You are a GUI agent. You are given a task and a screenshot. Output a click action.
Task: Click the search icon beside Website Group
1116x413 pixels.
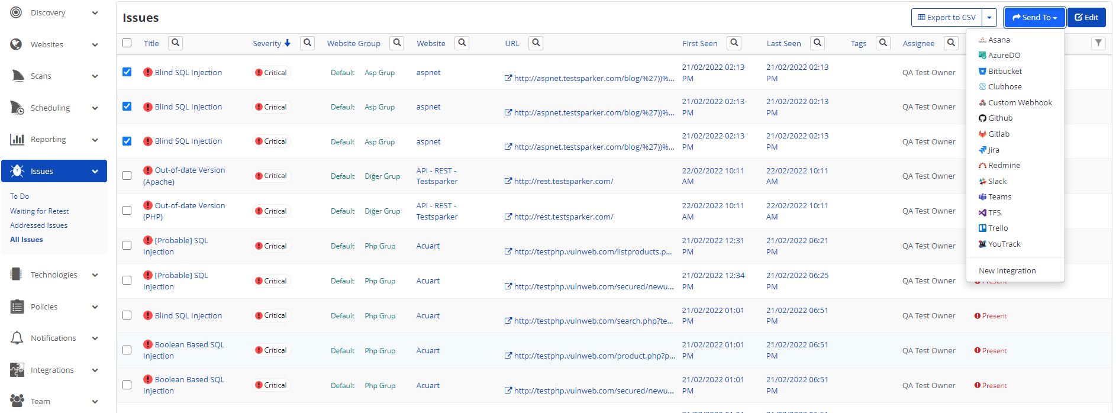[x=397, y=43]
